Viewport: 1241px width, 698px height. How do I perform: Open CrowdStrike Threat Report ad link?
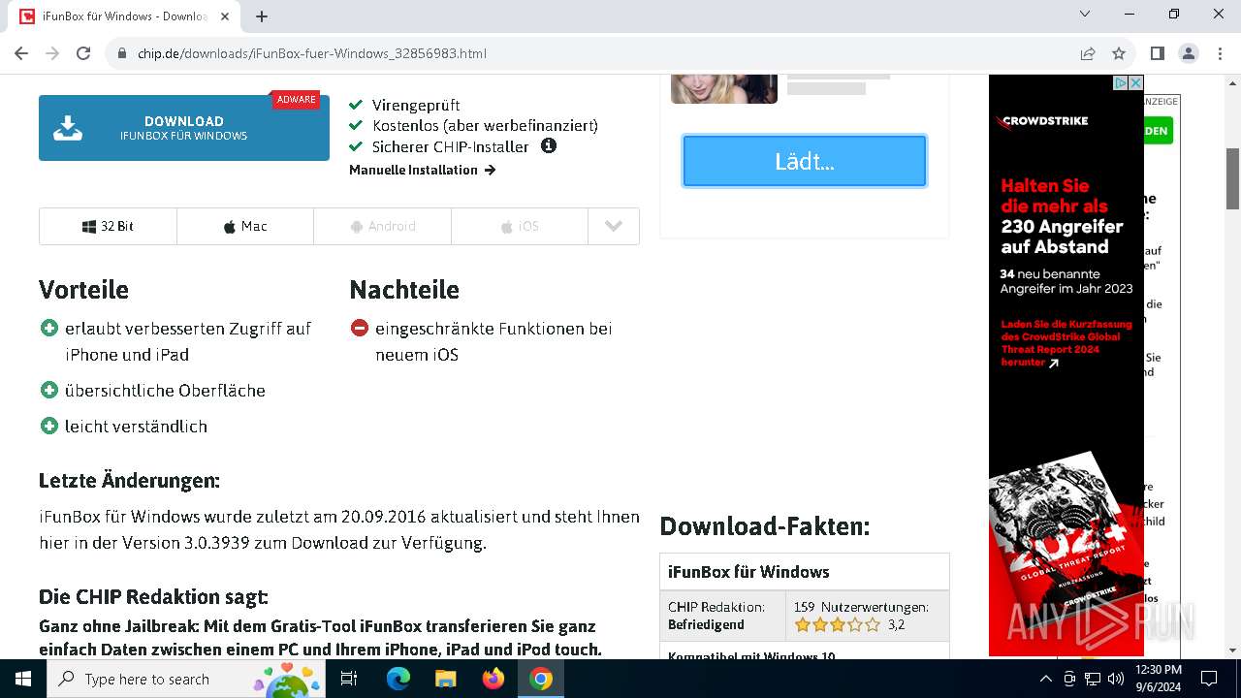click(1066, 343)
